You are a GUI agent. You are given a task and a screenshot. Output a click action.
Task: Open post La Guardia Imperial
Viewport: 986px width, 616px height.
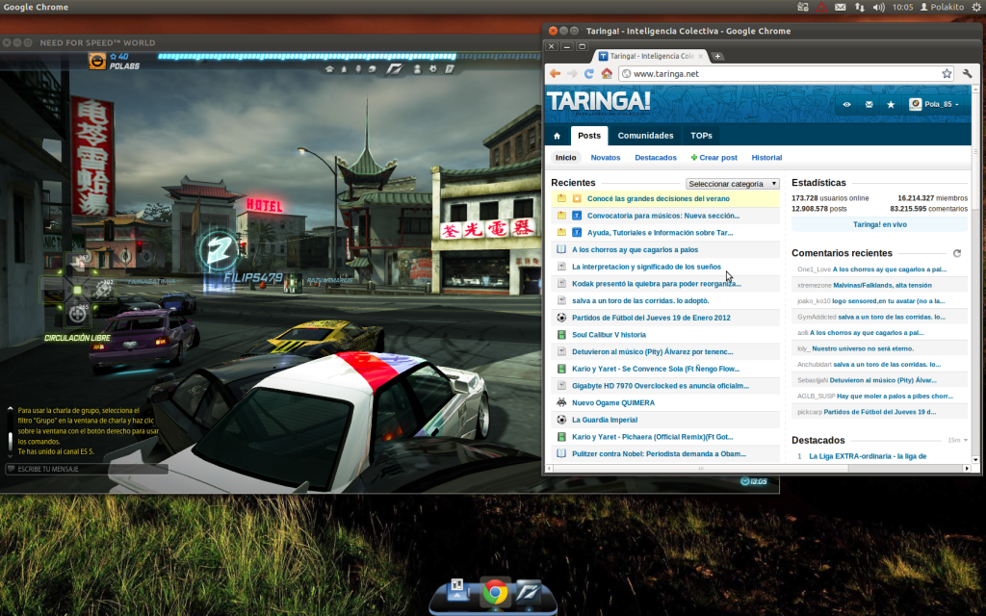click(605, 420)
